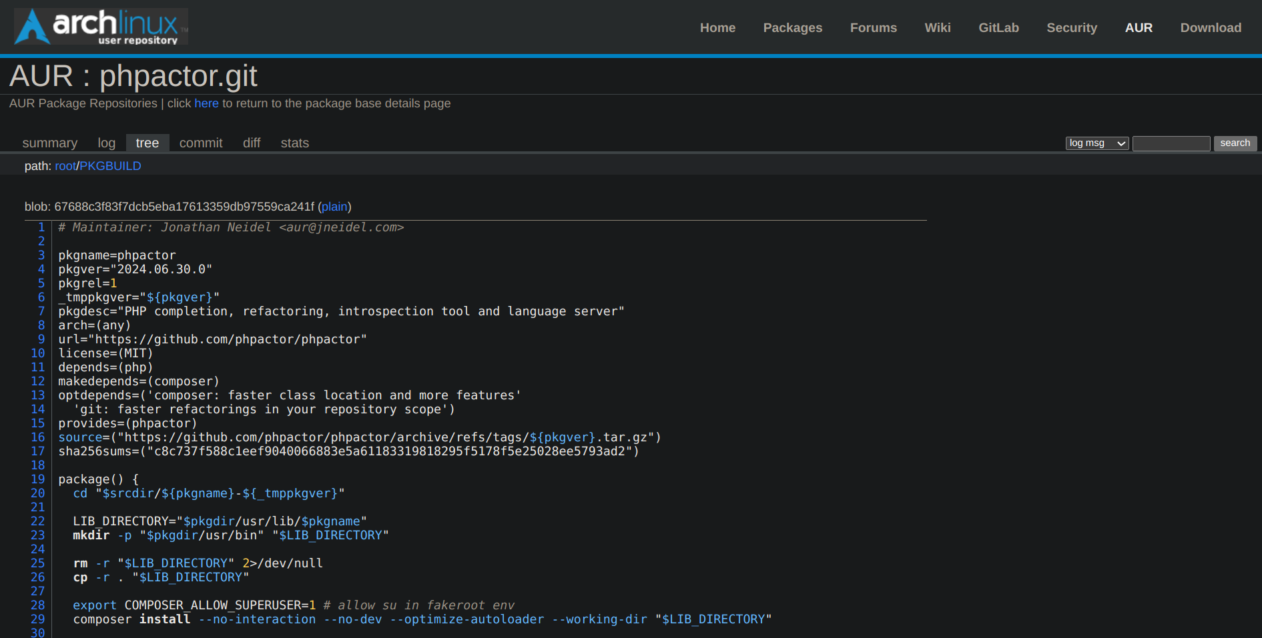The width and height of the screenshot is (1262, 638).
Task: Switch to the log tab
Action: 107,143
